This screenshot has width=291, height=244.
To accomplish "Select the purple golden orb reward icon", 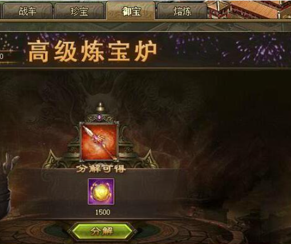I will click(x=101, y=192).
